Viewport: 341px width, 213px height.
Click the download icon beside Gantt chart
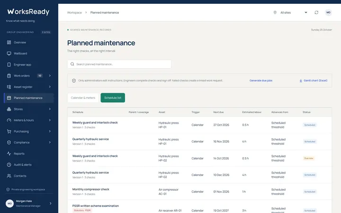[x=301, y=80]
